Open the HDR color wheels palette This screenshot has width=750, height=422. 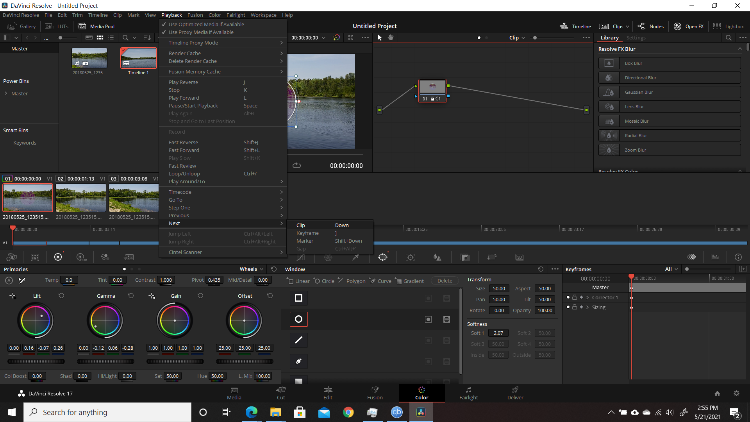pyautogui.click(x=82, y=257)
